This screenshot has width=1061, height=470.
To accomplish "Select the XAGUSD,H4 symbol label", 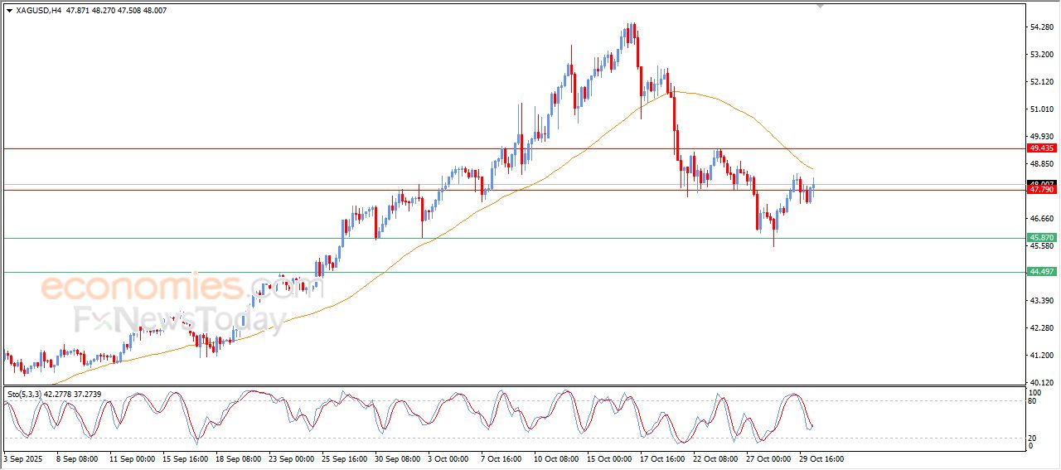I will (x=38, y=10).
